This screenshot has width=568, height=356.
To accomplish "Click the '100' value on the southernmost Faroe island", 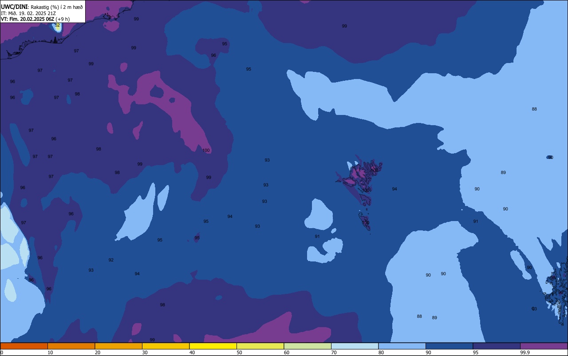I will click(x=366, y=223).
